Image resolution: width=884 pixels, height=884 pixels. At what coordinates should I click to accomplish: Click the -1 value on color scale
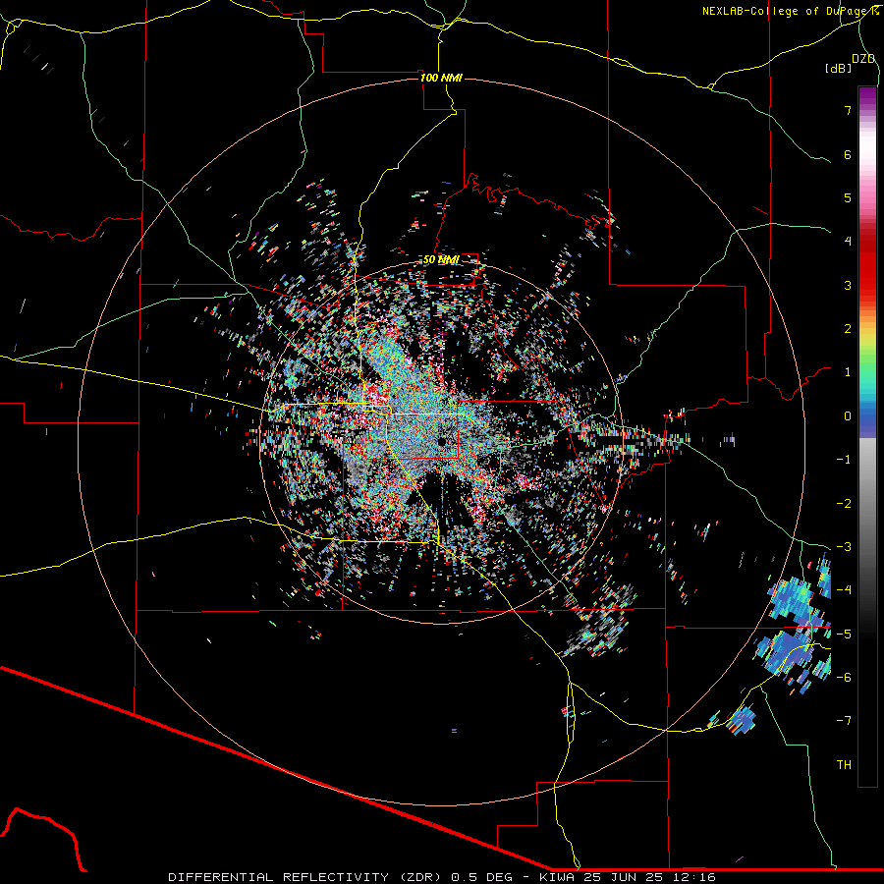click(x=844, y=460)
